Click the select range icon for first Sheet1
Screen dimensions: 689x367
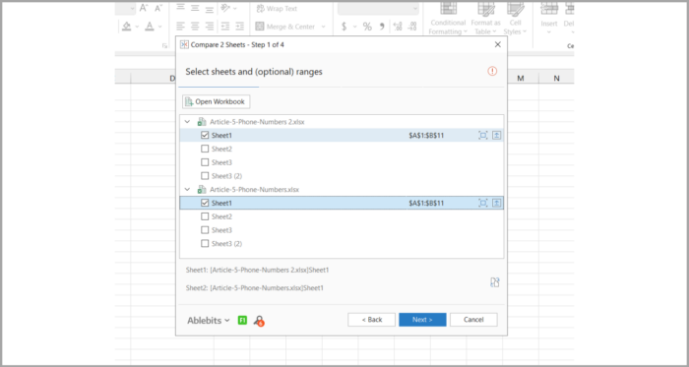[483, 136]
